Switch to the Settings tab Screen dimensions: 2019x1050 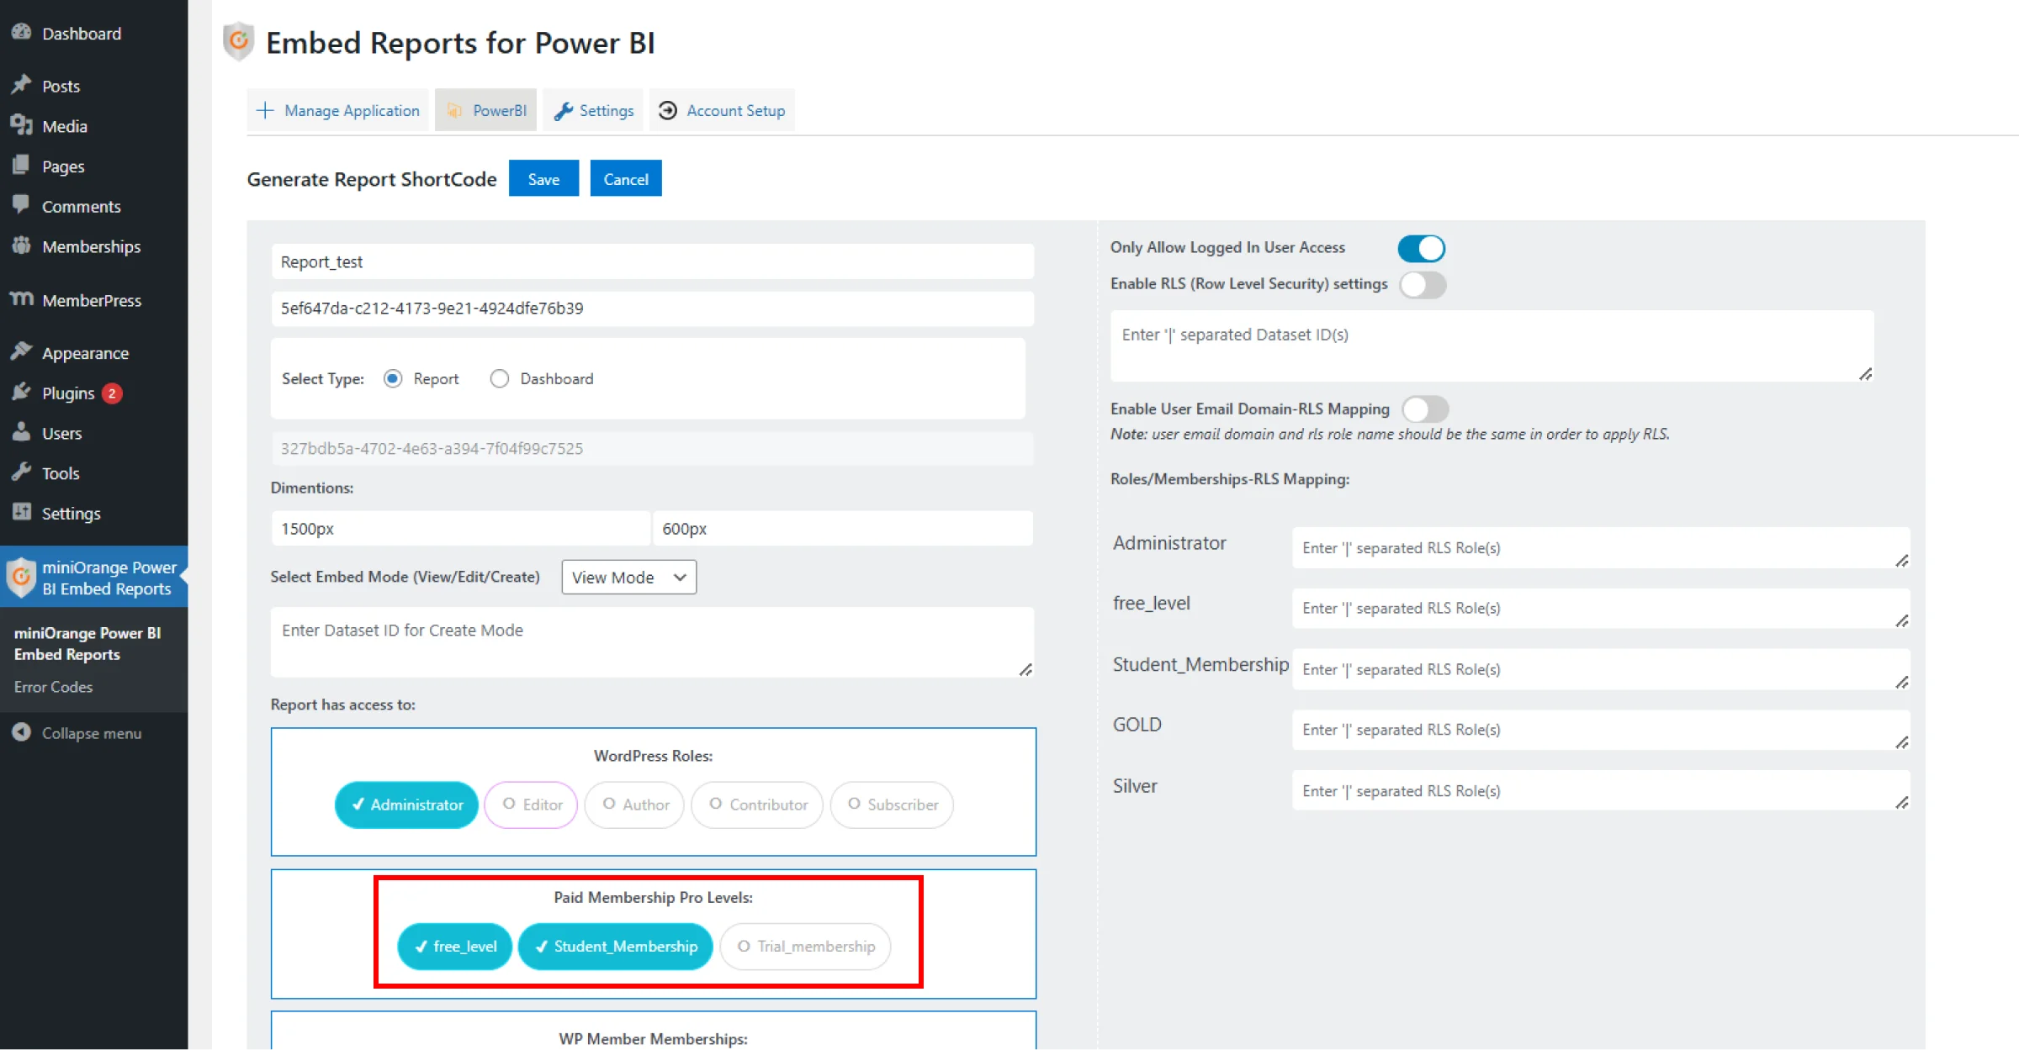pos(592,110)
